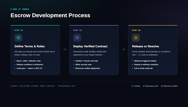This screenshot has height=107, width=188.
Task: Click the arrow between Step 02 and Step 03
Action: click(124, 49)
